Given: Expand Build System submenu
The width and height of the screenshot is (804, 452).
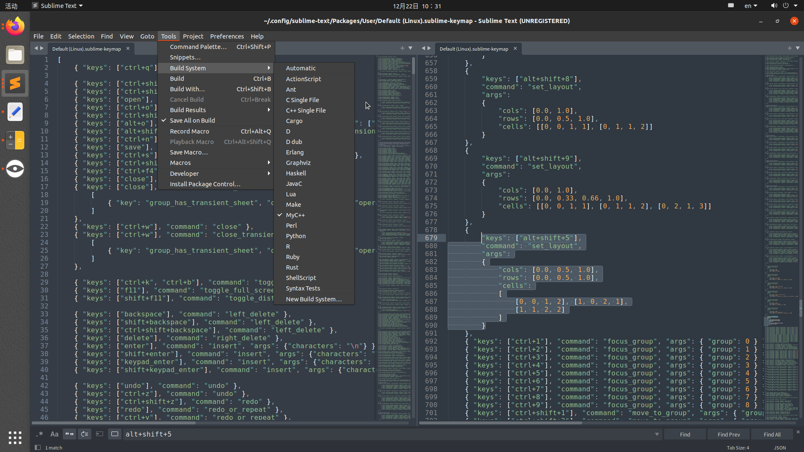Looking at the screenshot, I should [x=216, y=68].
